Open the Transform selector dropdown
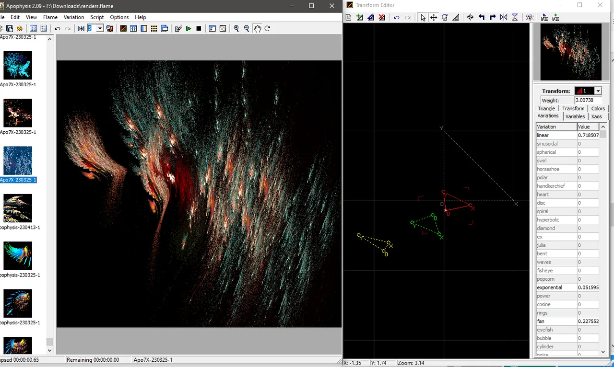This screenshot has height=367, width=614. (x=598, y=91)
